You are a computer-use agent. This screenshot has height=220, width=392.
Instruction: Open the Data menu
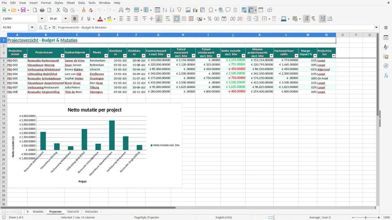pos(81,3)
